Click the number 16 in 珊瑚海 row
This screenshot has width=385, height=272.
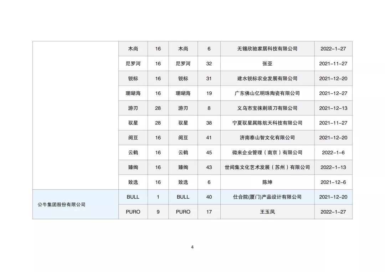pyautogui.click(x=158, y=93)
